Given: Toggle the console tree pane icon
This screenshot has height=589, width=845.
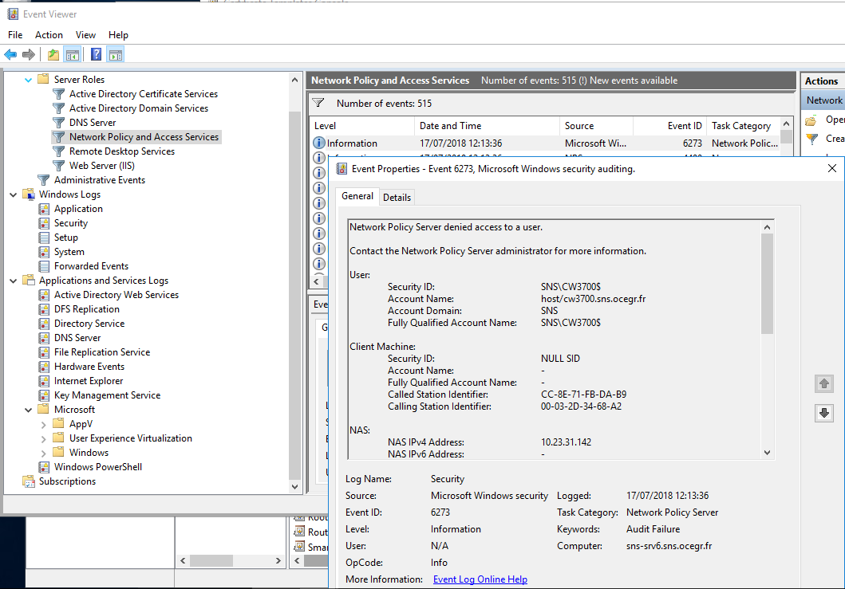Looking at the screenshot, I should click(73, 54).
